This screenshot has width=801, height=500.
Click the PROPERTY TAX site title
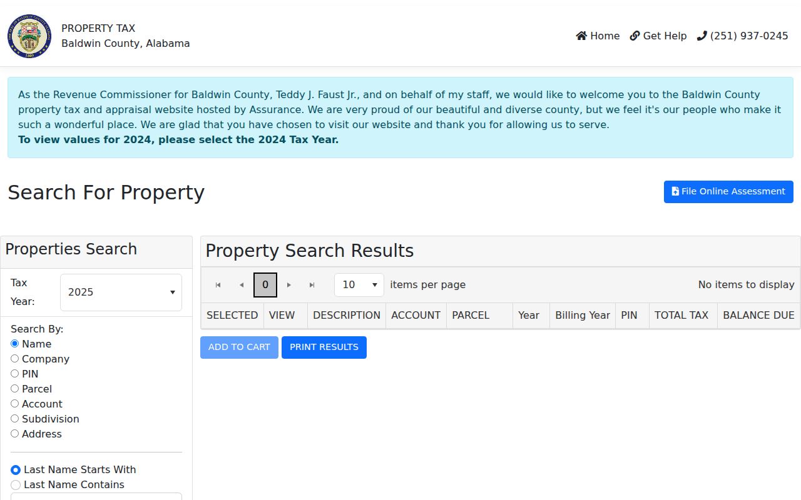click(x=98, y=29)
